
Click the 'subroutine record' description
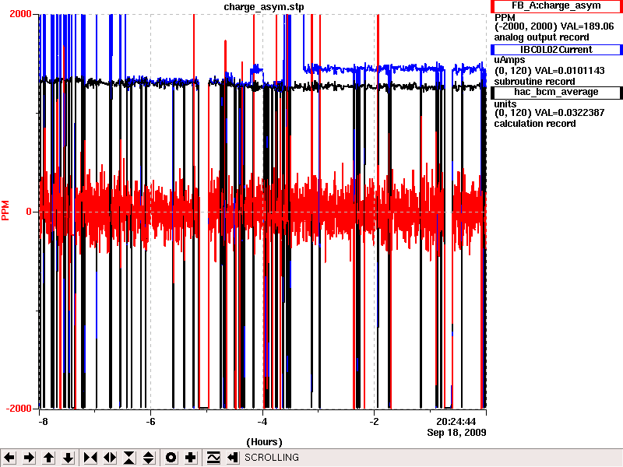[534, 82]
